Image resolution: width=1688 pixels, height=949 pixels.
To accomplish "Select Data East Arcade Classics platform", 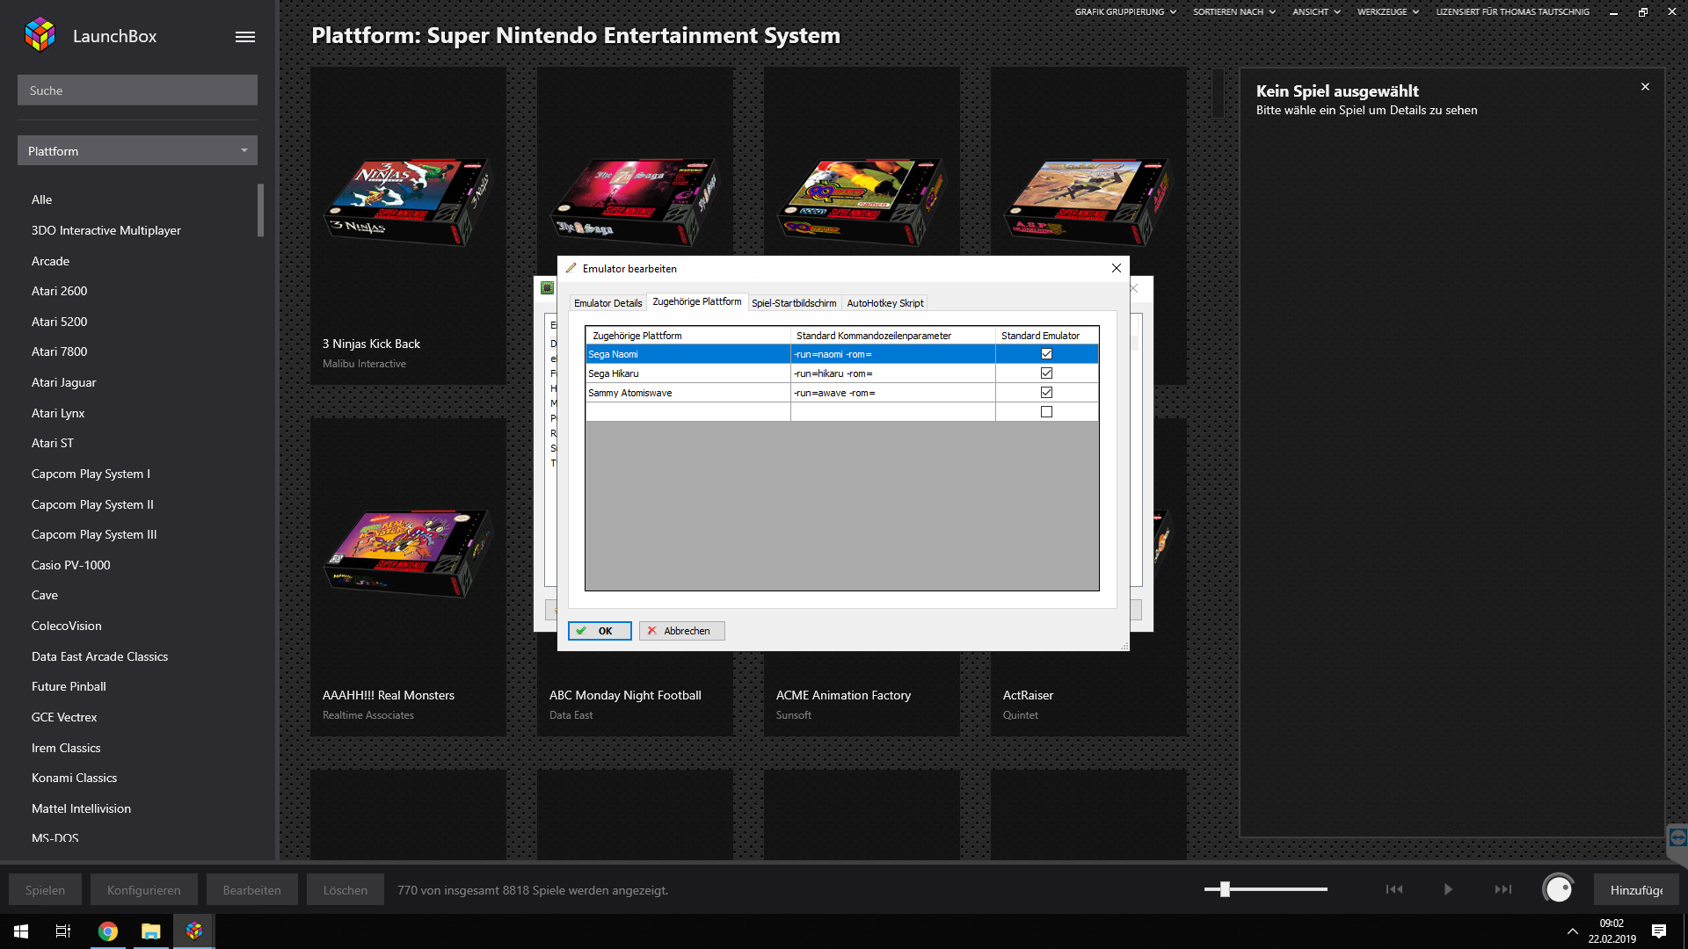I will point(99,656).
